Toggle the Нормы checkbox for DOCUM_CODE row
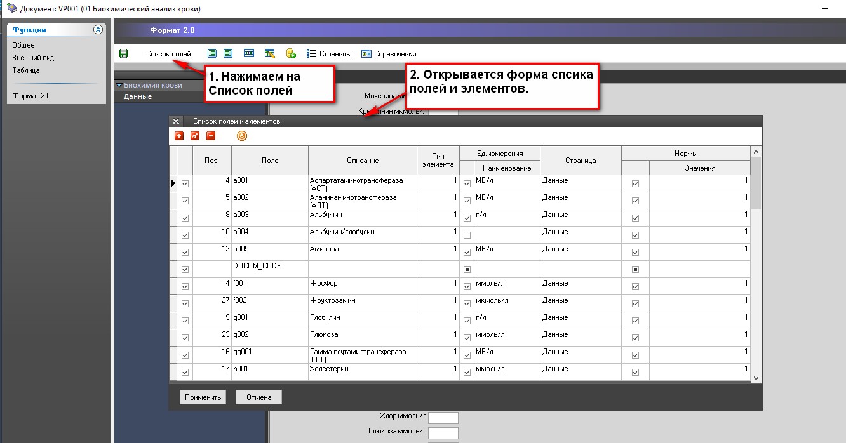The width and height of the screenshot is (846, 443). point(635,269)
